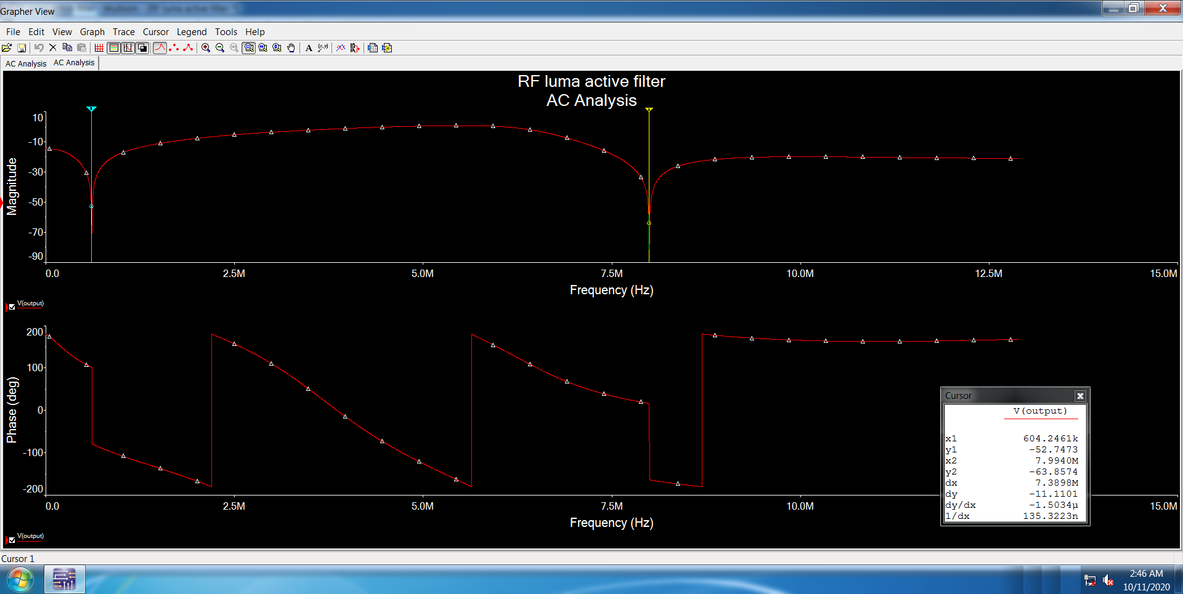The width and height of the screenshot is (1183, 594).
Task: Toggle the Show Legend toolbar button
Action: click(114, 48)
